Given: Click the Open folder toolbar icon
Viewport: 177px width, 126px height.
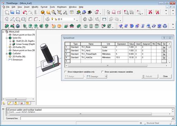Looking at the screenshot, I should click(12, 12).
